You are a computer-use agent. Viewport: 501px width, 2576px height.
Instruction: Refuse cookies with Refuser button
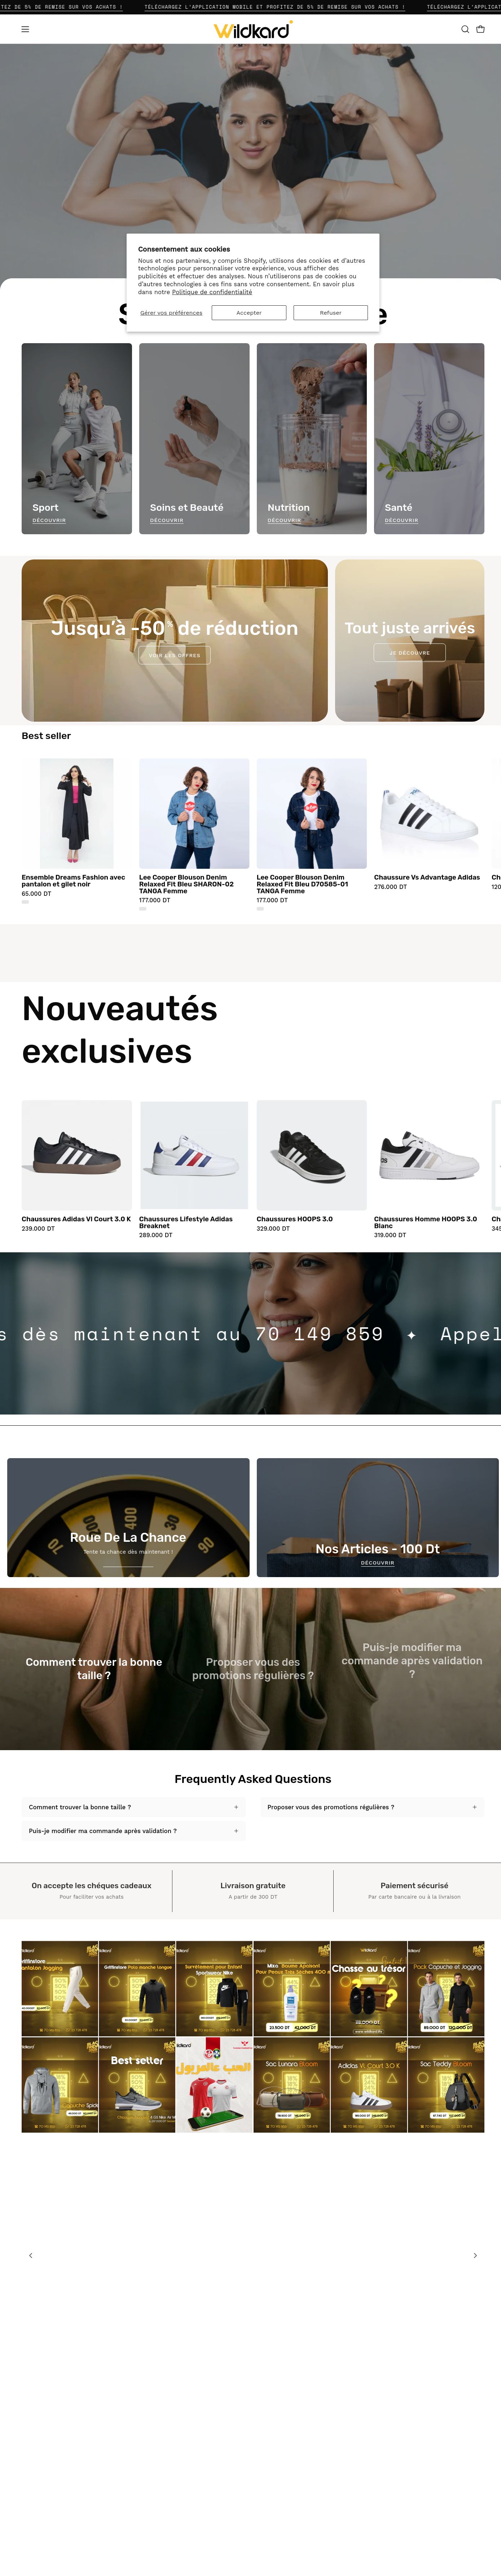(331, 313)
